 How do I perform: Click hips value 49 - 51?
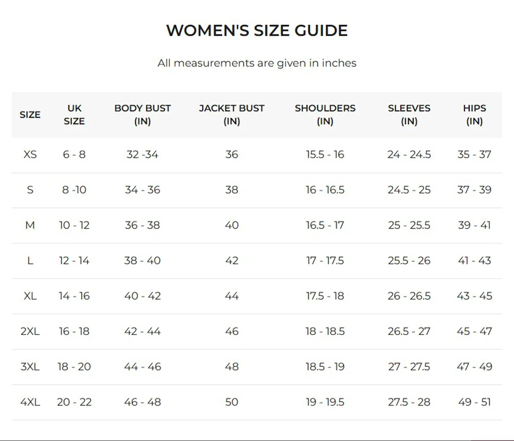[474, 402]
